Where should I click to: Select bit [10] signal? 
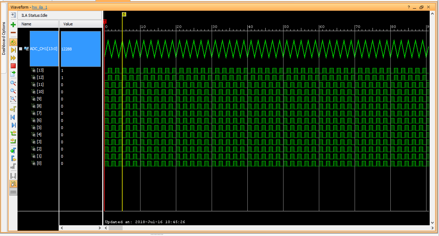40,92
